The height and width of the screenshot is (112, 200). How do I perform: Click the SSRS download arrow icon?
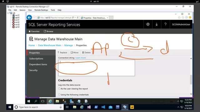pos(157,24)
